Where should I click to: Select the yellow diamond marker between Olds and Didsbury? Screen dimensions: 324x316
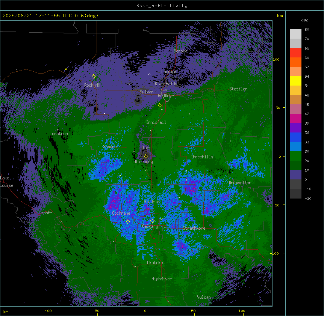pos(146,156)
